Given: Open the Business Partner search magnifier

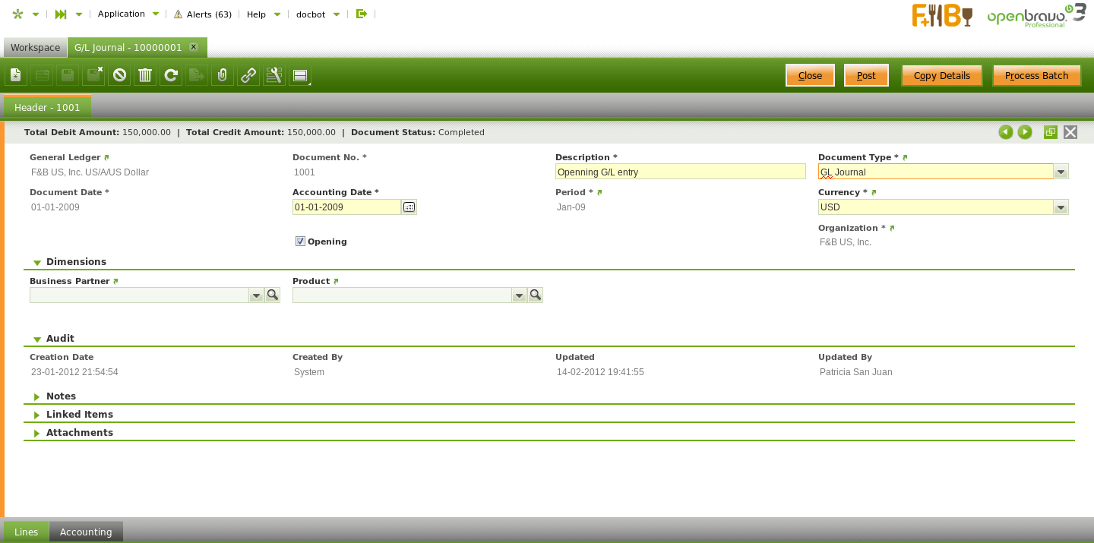Looking at the screenshot, I should click(x=272, y=295).
